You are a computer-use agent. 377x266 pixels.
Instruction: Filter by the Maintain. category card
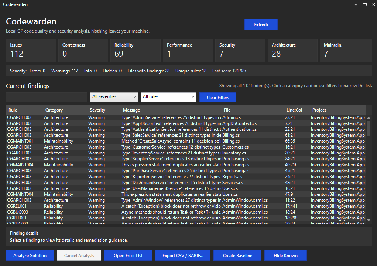click(x=346, y=51)
